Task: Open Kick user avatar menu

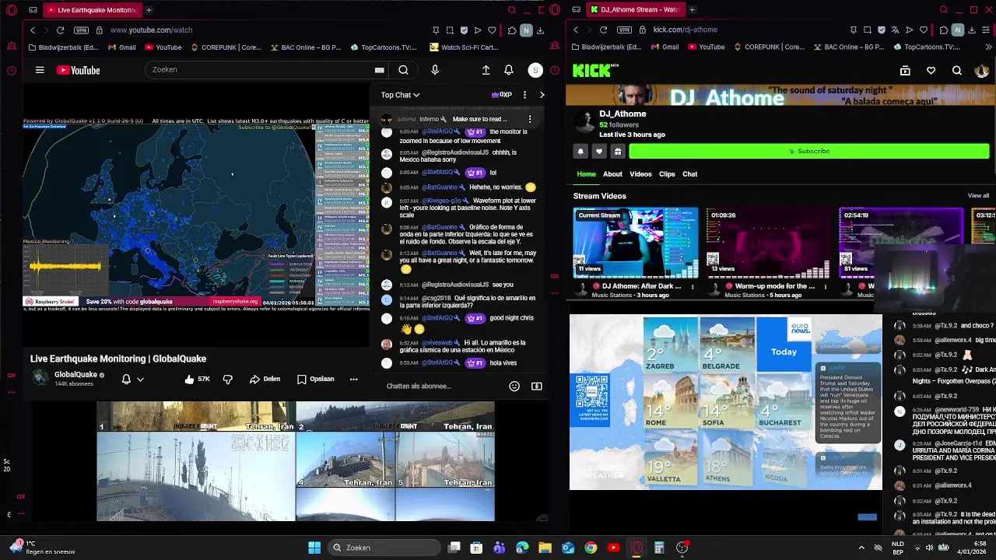Action: click(x=981, y=71)
